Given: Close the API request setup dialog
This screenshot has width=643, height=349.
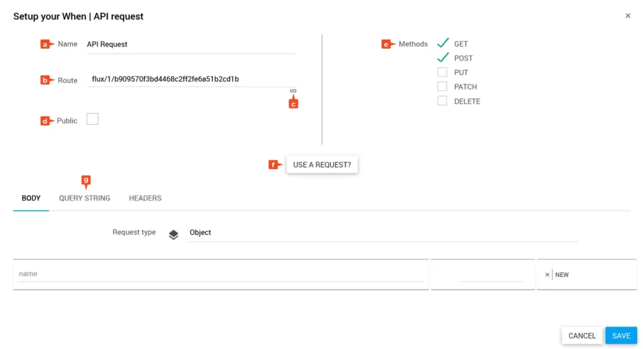Looking at the screenshot, I should tap(628, 16).
